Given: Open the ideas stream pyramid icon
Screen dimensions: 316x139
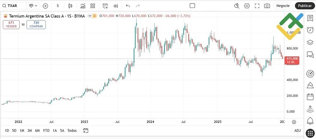Looking at the screenshot, I should 310,85.
